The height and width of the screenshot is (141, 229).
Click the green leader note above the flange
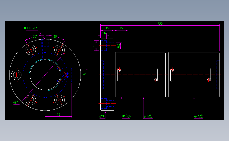(31, 28)
